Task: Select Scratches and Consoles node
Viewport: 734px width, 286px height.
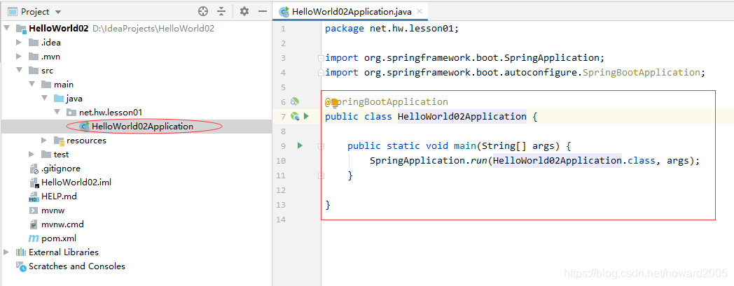Action: [x=77, y=266]
